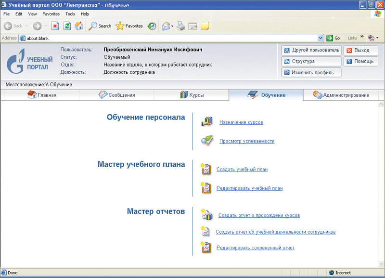Click the Другой пользователь button
The image size is (385, 278).
pyautogui.click(x=311, y=50)
